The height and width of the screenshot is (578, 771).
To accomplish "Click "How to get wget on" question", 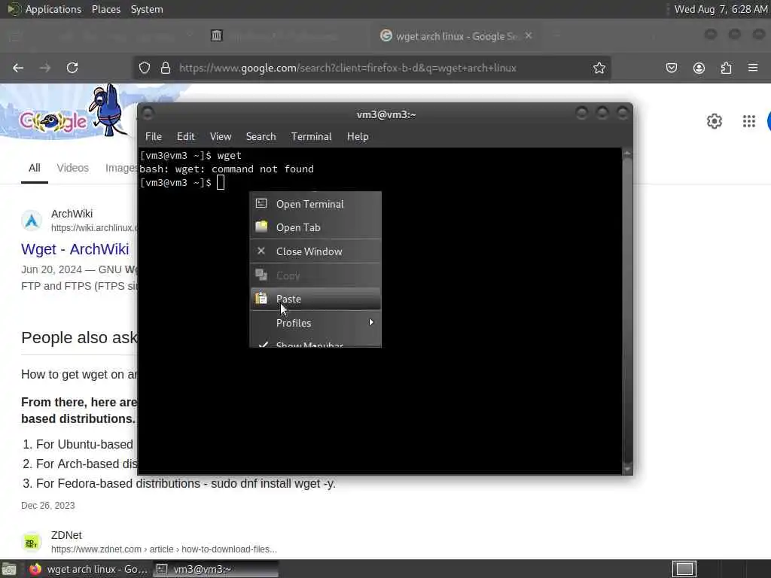I will coord(80,375).
